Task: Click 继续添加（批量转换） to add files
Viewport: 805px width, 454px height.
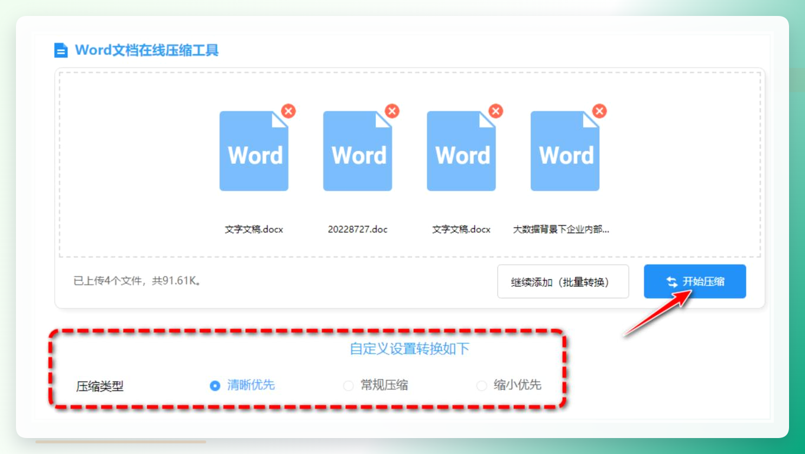Action: [x=563, y=282]
